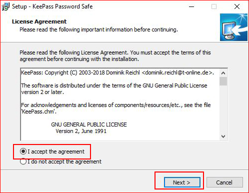249x193 pixels.
Task: Click the "Version 2, June 1991" line
Action: 81,131
